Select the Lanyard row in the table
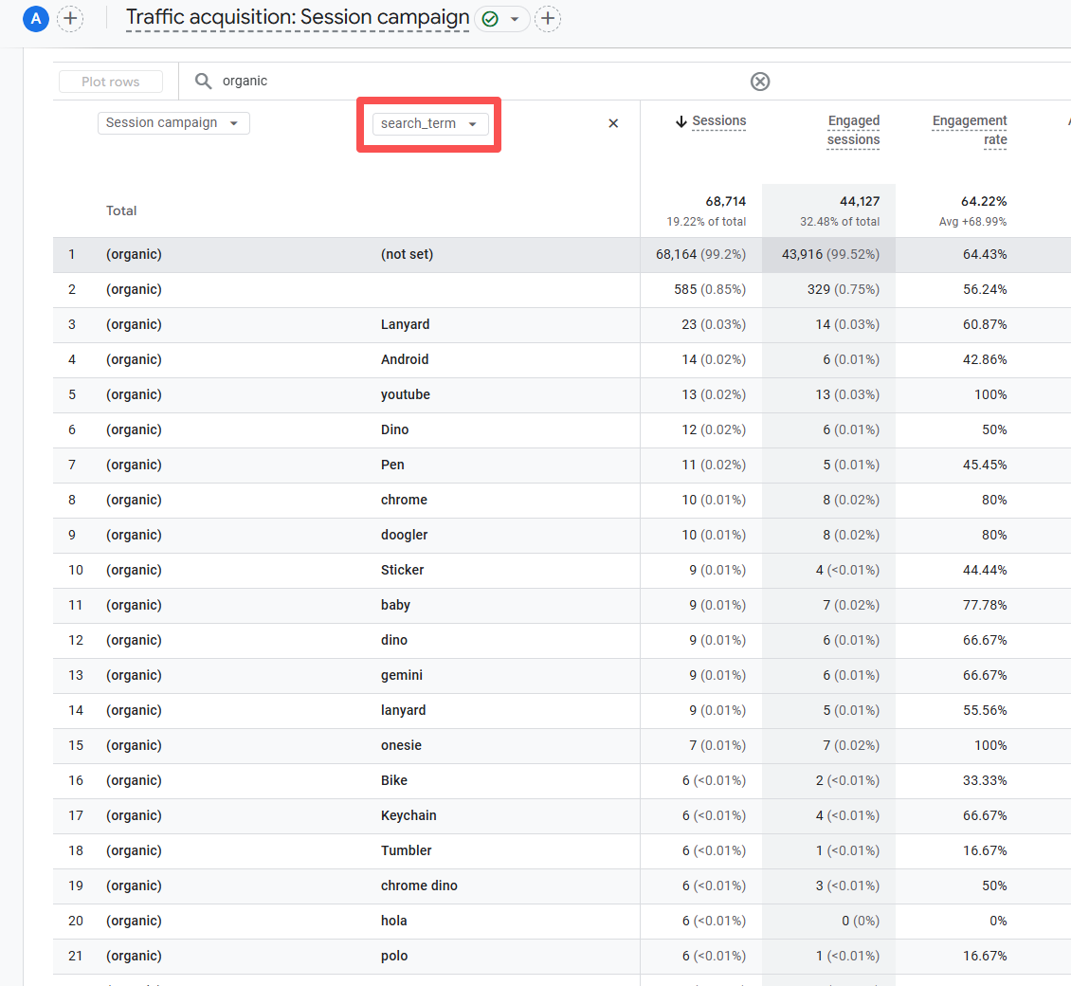 405,324
